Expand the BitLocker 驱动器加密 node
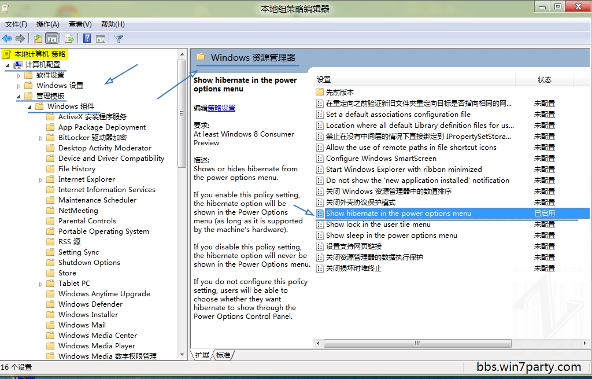 pyautogui.click(x=41, y=138)
